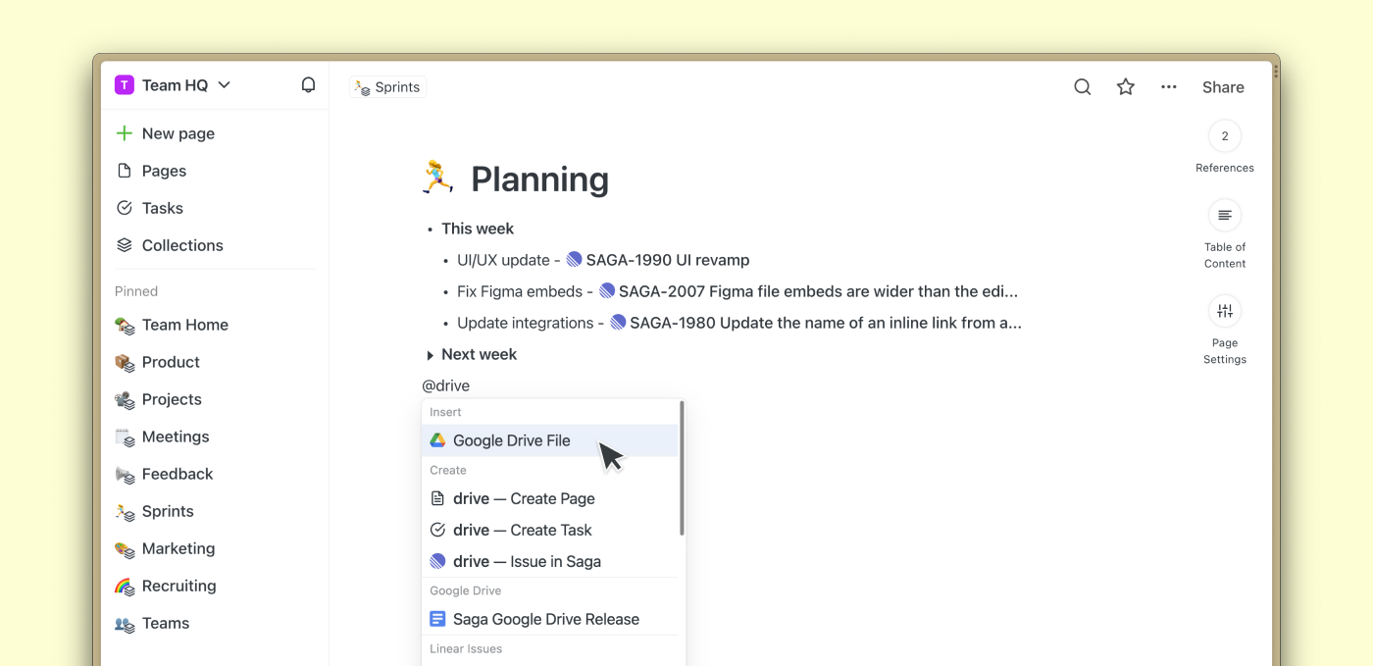Star this page as favorite
The image size is (1373, 666).
pos(1125,87)
